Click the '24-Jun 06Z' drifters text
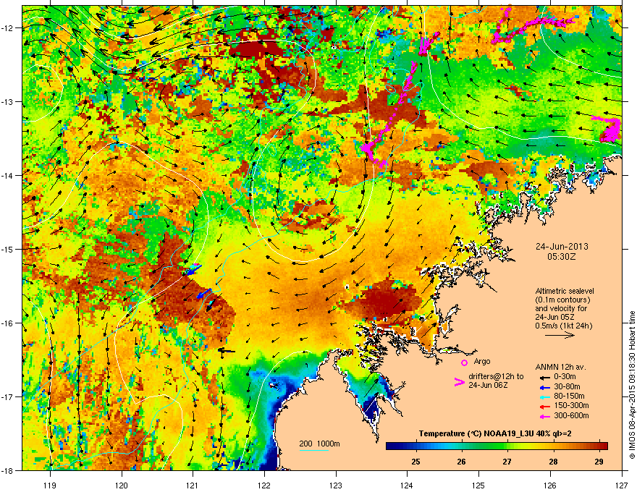This screenshot has width=637, height=492. 488,385
